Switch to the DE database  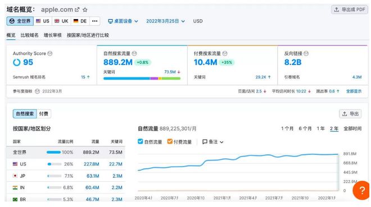(x=80, y=21)
